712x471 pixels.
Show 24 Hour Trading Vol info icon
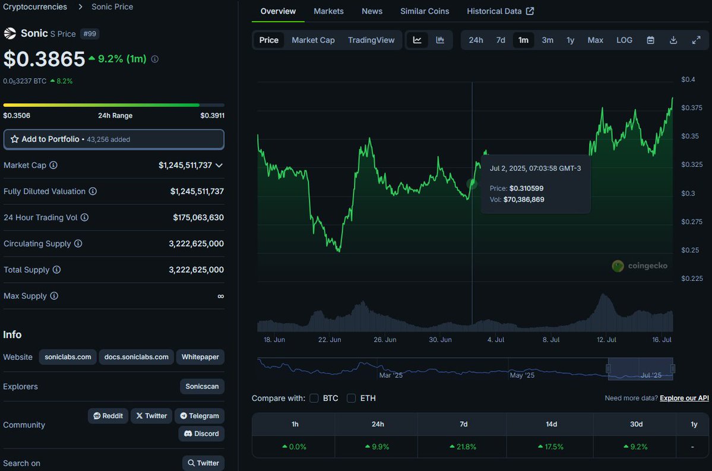pyautogui.click(x=84, y=217)
